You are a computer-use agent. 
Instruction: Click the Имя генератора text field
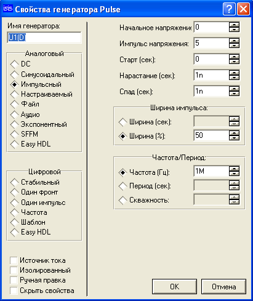pos(44,38)
